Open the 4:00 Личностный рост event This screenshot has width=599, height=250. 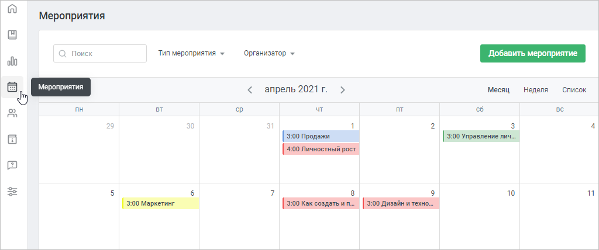point(321,149)
